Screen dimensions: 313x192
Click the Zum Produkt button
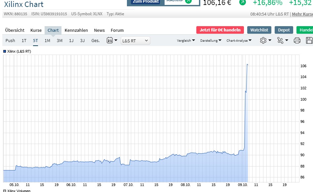click(x=146, y=2)
